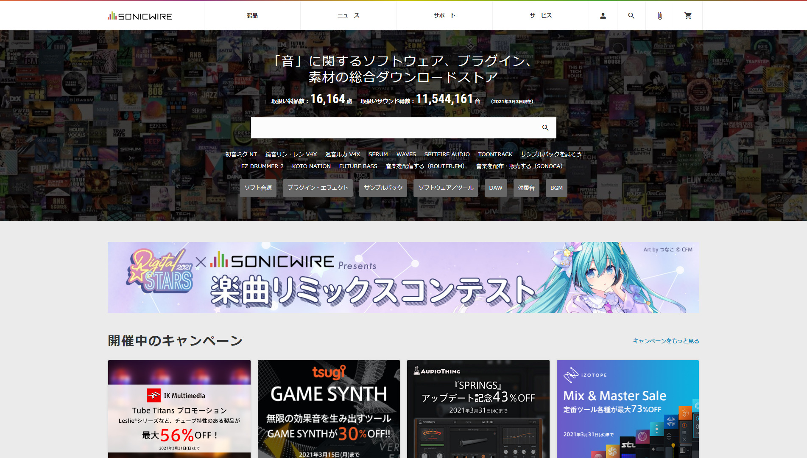This screenshot has height=458, width=807.
Task: Click the header search magnifier icon
Action: tap(631, 16)
